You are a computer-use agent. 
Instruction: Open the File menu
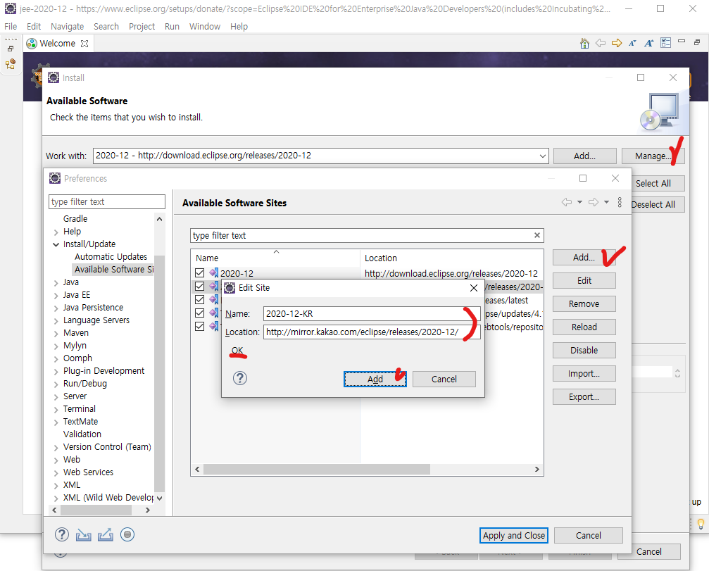[11, 27]
